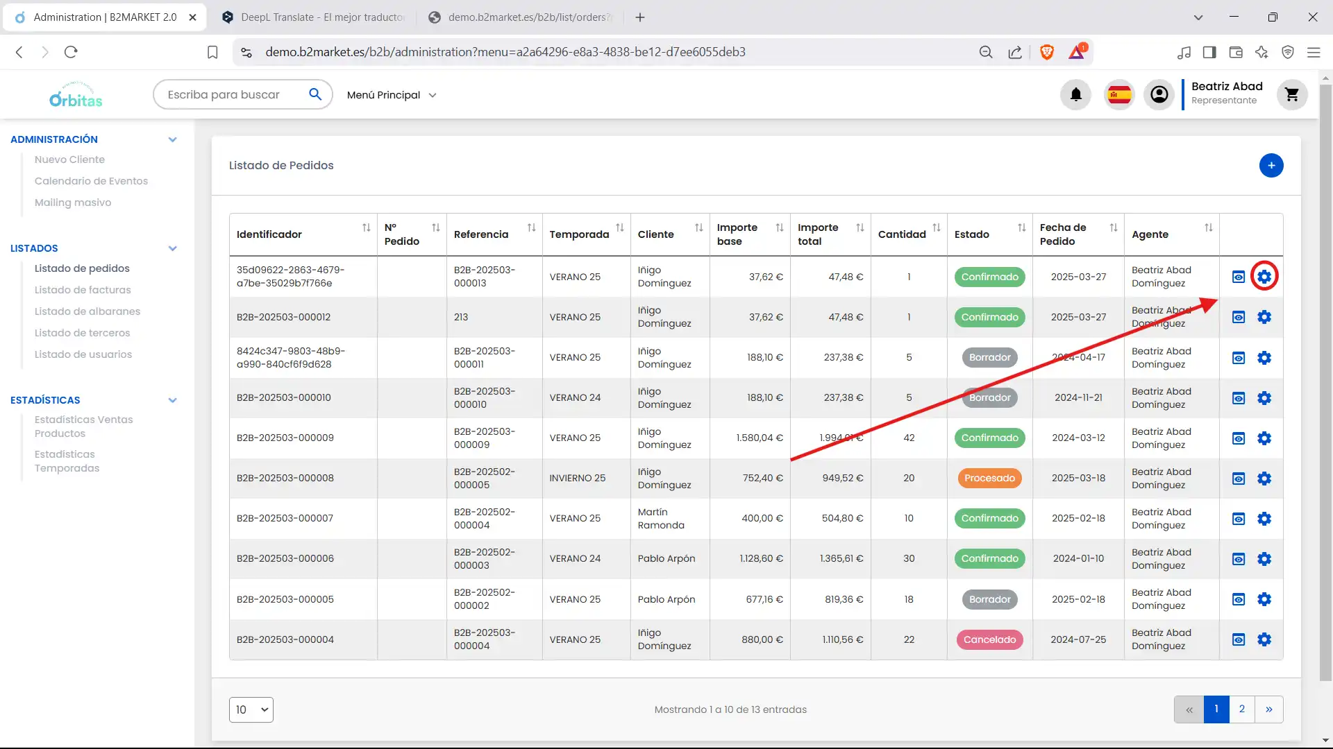
Task: Open the view eye icon of the Procesado order
Action: tap(1239, 478)
